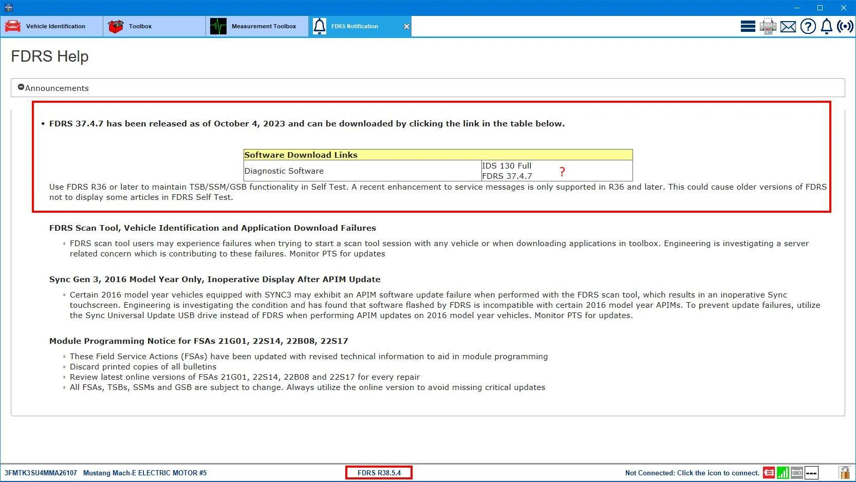
Task: Click the gray battery icon in status bar
Action: tap(797, 473)
